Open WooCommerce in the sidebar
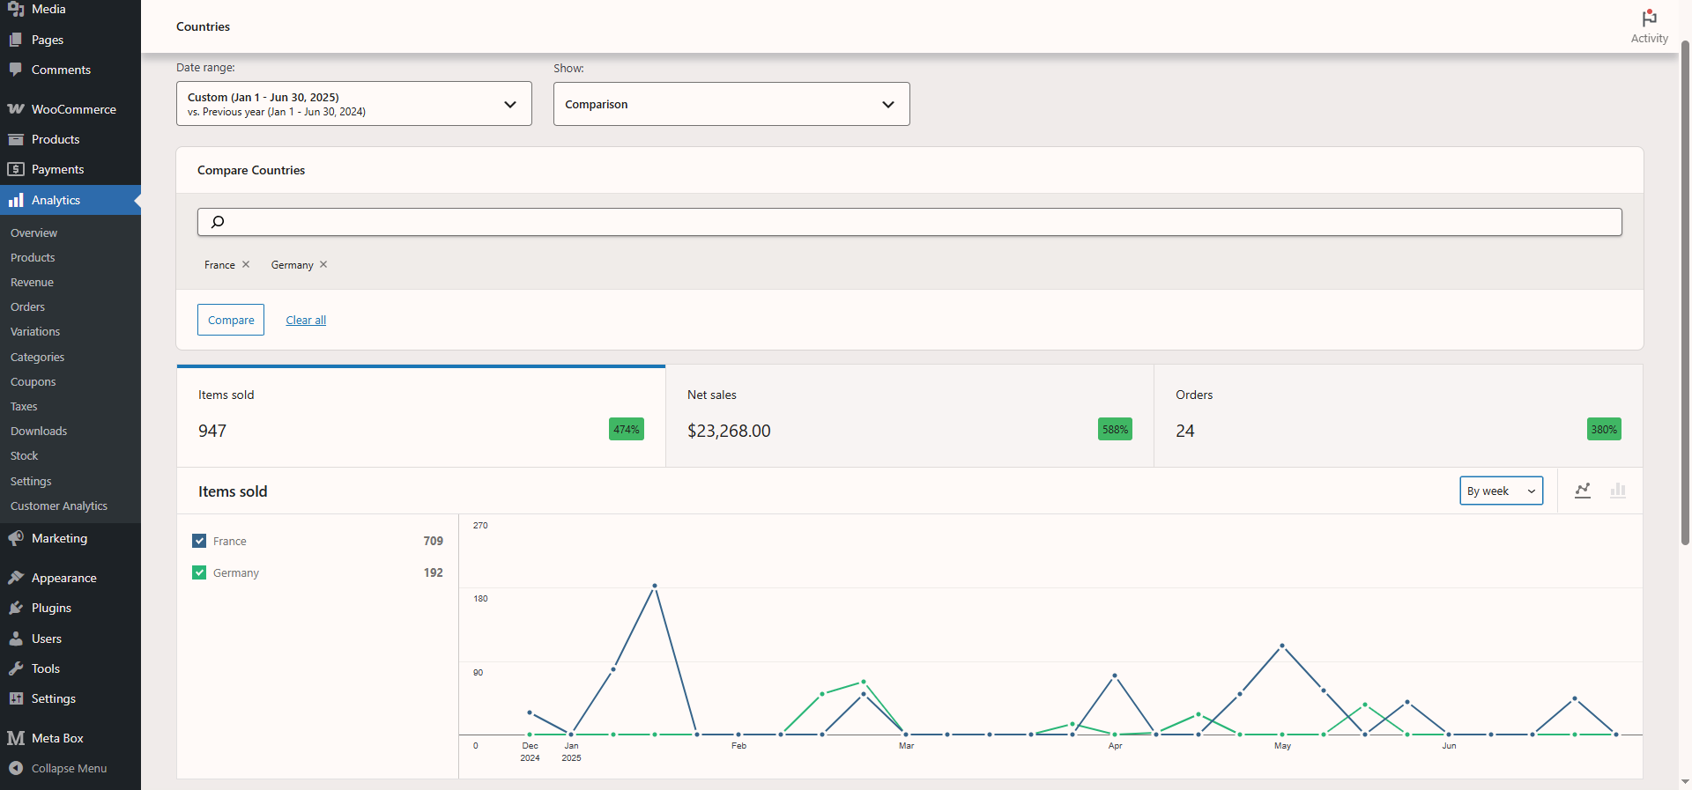Viewport: 1692px width, 790px height. 73,109
